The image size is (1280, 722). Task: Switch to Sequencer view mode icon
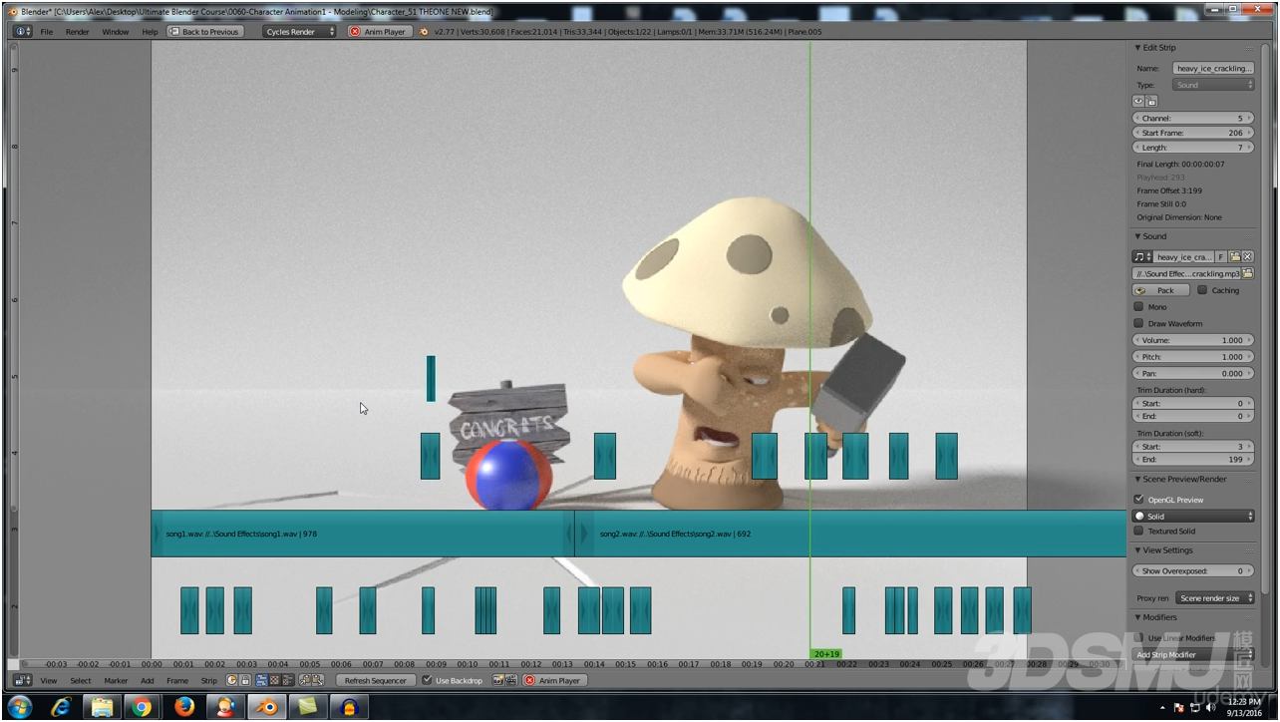[261, 680]
